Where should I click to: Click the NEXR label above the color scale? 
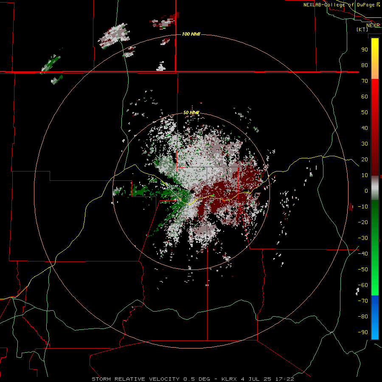373,25
